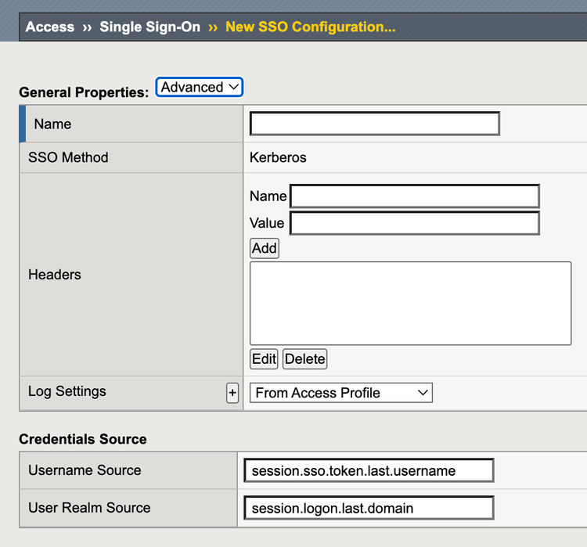Viewport: 587px width, 547px height.
Task: Select New SSO Configuration breadcrumb item
Action: point(310,27)
